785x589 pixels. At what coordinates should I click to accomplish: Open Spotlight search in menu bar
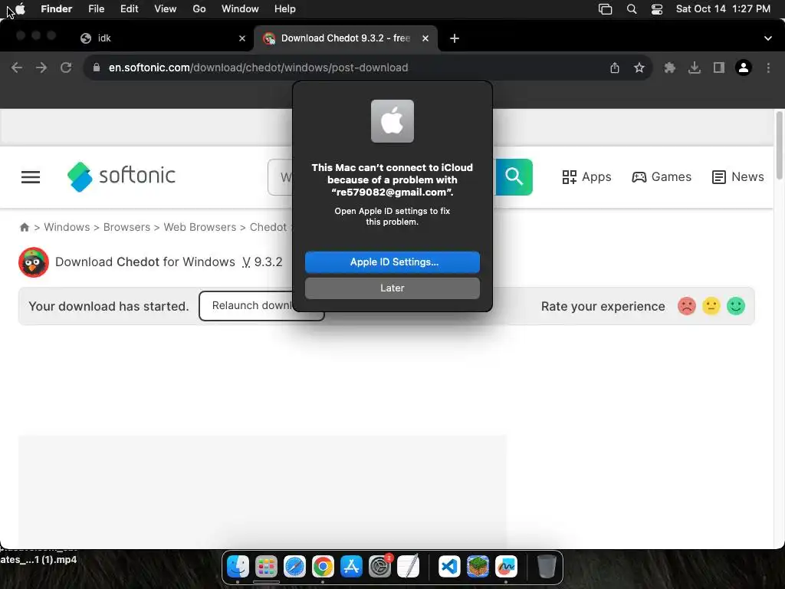(632, 9)
